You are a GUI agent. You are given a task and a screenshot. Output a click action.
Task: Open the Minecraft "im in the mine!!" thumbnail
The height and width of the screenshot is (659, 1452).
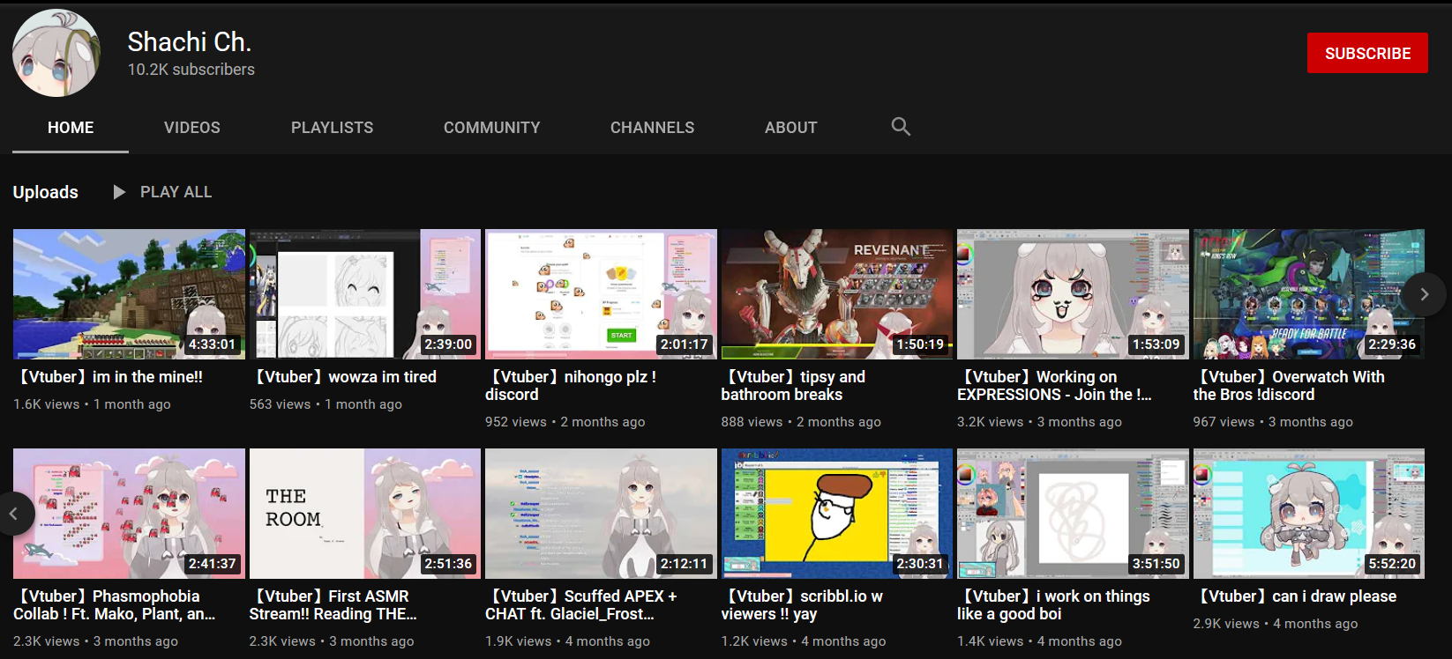pyautogui.click(x=129, y=293)
